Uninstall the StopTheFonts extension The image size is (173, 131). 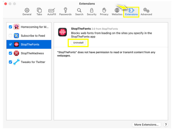click(x=78, y=43)
